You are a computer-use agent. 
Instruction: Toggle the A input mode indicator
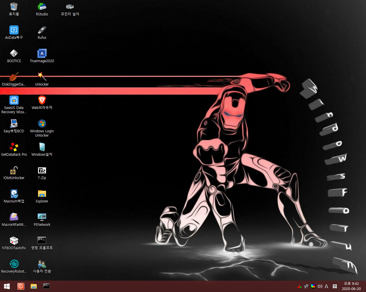(327, 286)
